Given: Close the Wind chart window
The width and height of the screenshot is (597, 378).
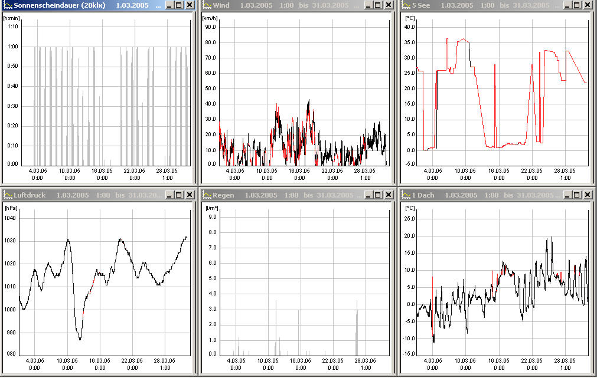Looking at the screenshot, I should click(x=389, y=5).
